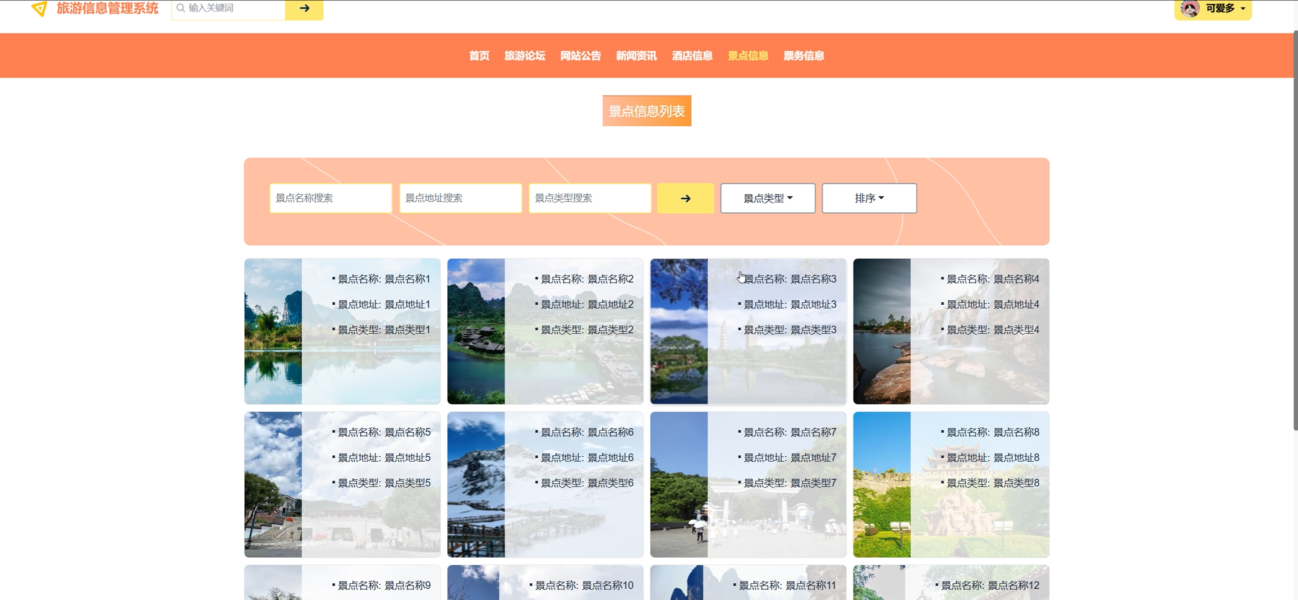Submit scenic search with yellow arrow
The height and width of the screenshot is (600, 1298).
pos(685,198)
